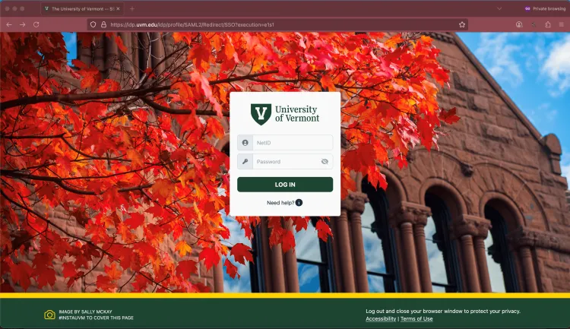Open a new tab with plus button
Viewport: 570px width, 329px height.
click(x=131, y=8)
